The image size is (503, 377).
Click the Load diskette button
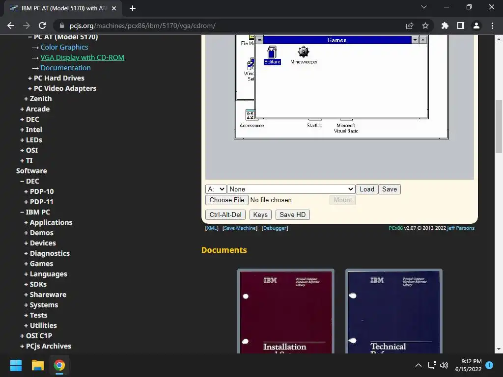coord(366,189)
